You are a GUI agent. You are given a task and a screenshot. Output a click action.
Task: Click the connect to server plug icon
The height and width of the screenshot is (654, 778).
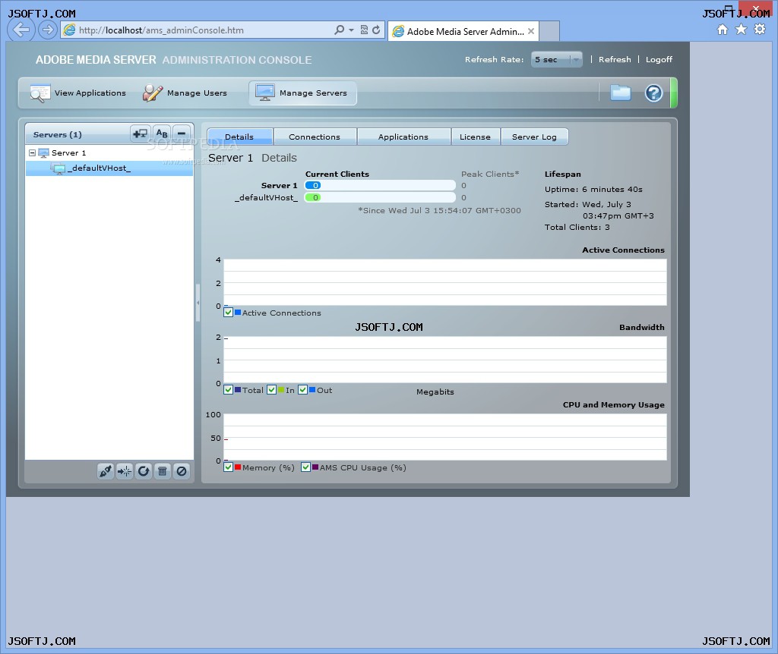[x=105, y=471]
